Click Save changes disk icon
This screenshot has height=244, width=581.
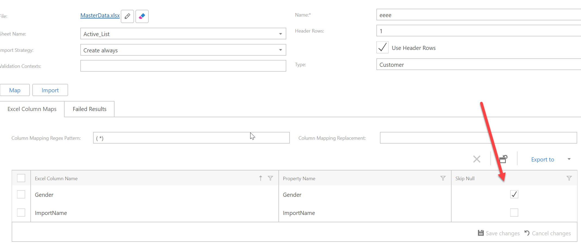pyautogui.click(x=481, y=233)
